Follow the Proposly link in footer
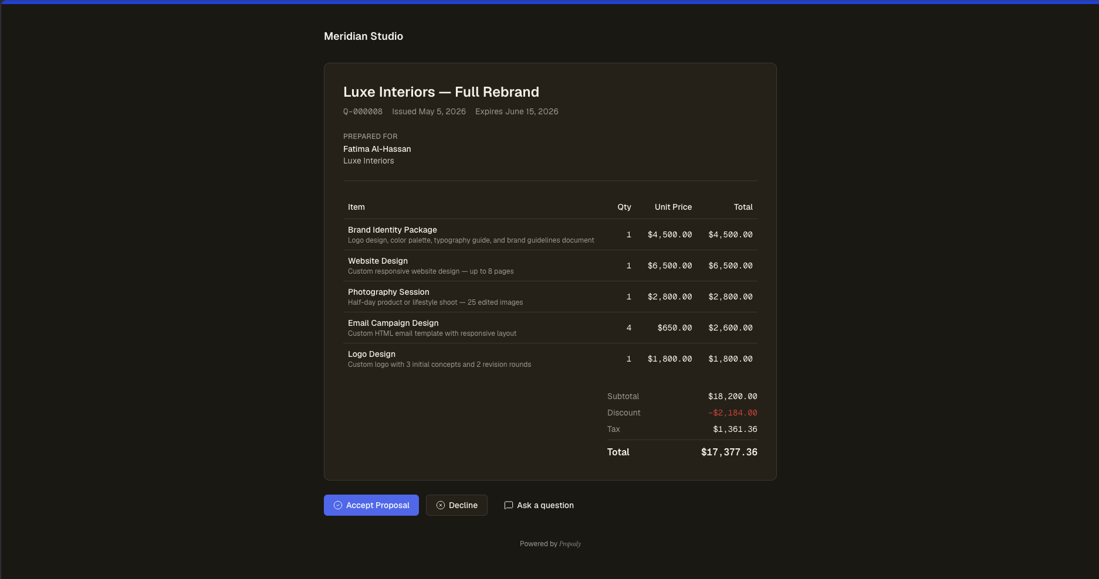The height and width of the screenshot is (579, 1099). click(x=570, y=544)
